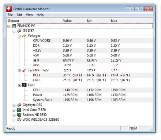Select the WDC WD10EACS-22D6B0 label

pyautogui.click(x=41, y=120)
